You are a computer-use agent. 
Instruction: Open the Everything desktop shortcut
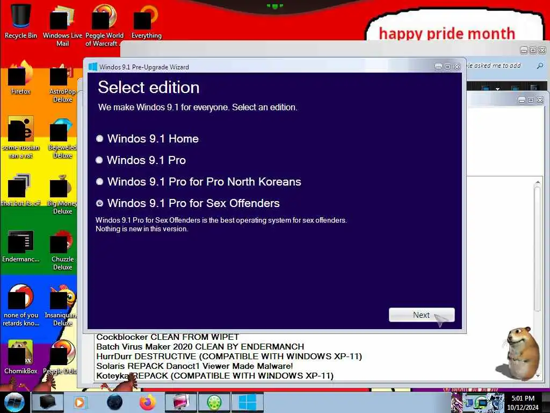coord(146,20)
